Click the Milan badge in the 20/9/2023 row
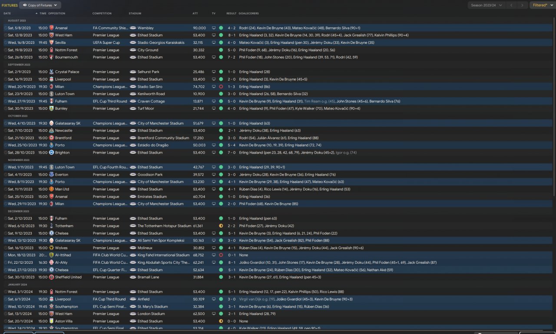This screenshot has width=556, height=334. pos(51,87)
